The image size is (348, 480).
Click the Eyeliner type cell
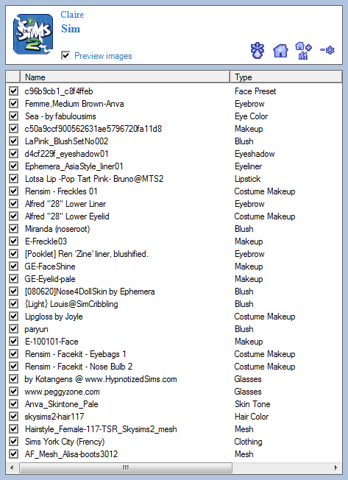[249, 166]
